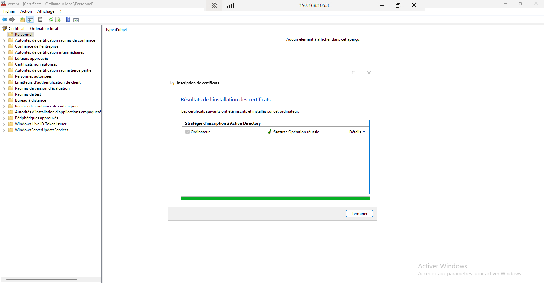Click the Up one level folder icon
The width and height of the screenshot is (544, 283).
[x=22, y=20]
